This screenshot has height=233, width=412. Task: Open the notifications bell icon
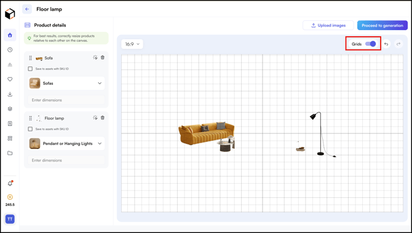click(10, 183)
